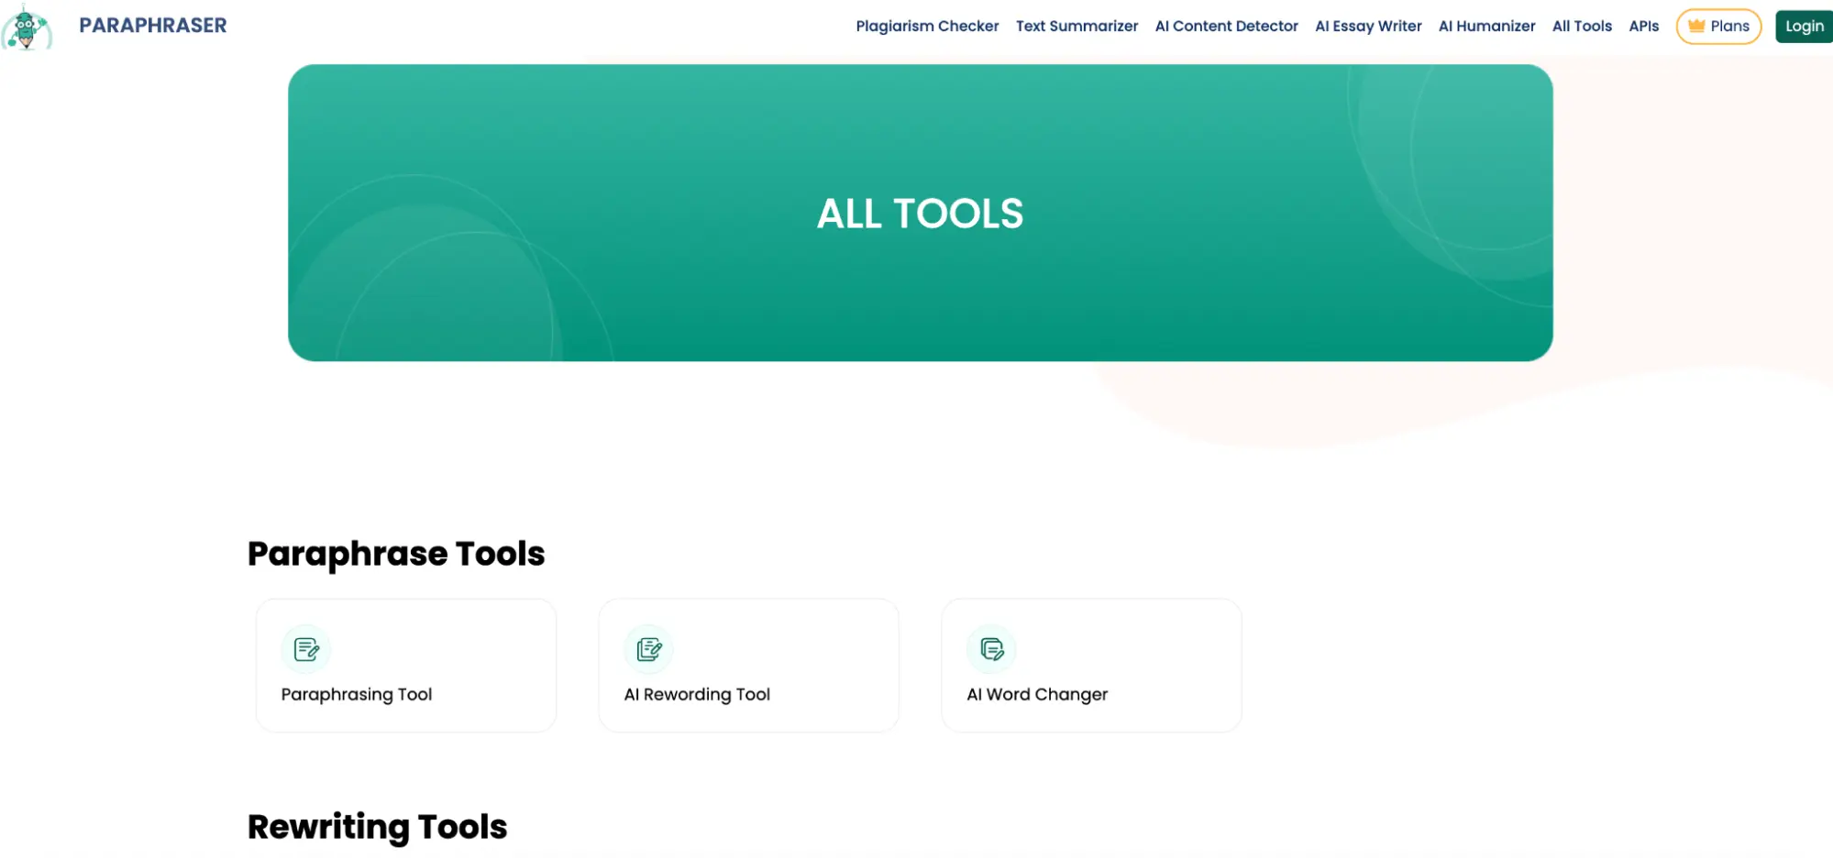Click the AI Word Changer card icon
1833x859 pixels.
(992, 649)
